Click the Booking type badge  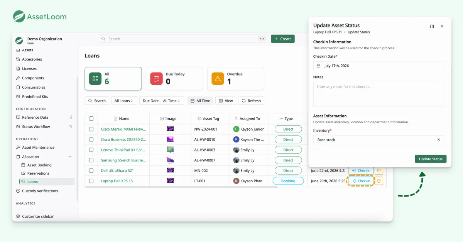288,181
